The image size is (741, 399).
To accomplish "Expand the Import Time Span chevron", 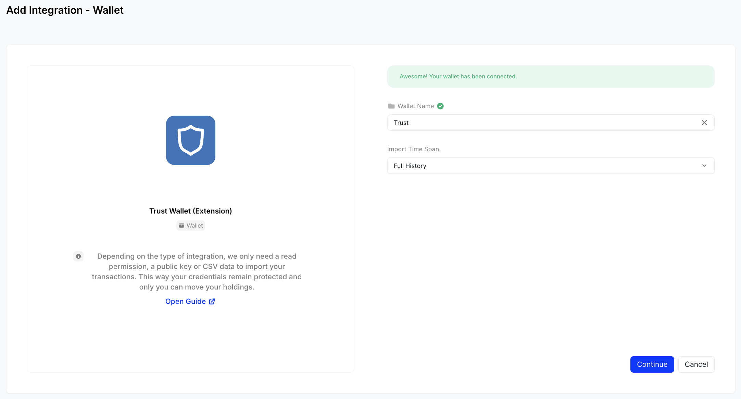I will (x=704, y=166).
